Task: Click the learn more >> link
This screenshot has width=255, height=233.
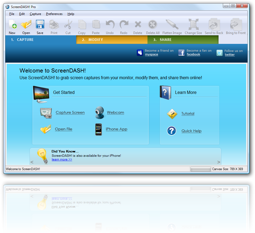Action: click(x=62, y=159)
